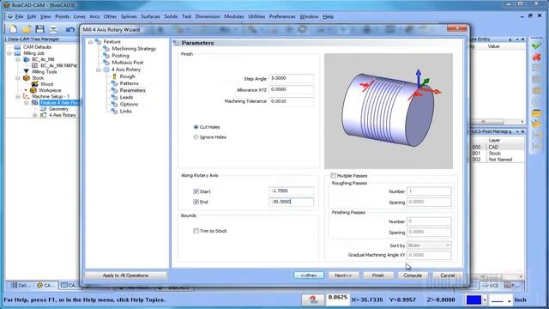Screen dimensions: 549x309
Task: Collapse the Milling Job node in CAM tree
Action: 9,53
